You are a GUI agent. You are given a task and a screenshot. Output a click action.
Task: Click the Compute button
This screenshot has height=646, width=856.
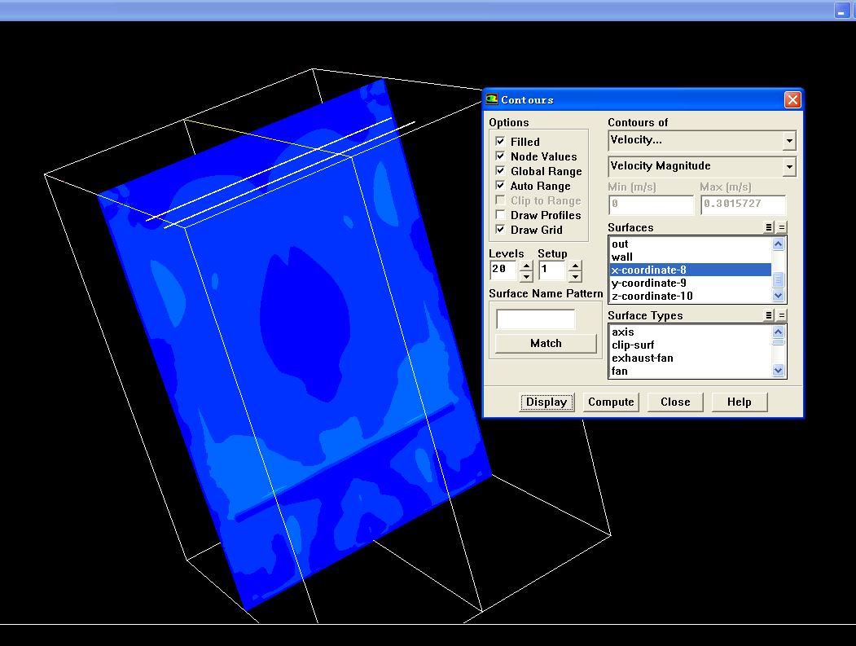pos(611,402)
